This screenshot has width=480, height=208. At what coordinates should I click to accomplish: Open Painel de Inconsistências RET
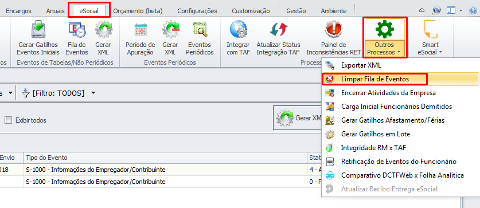[333, 38]
